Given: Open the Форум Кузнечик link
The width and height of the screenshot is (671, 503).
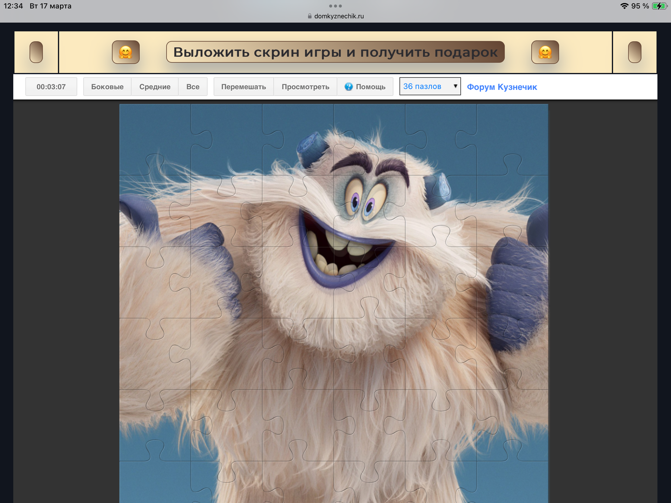Looking at the screenshot, I should [x=502, y=87].
